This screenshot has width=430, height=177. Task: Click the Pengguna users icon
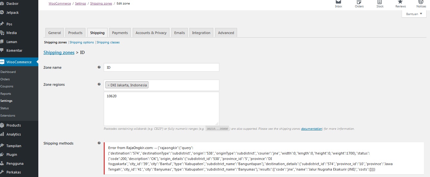point(2,163)
